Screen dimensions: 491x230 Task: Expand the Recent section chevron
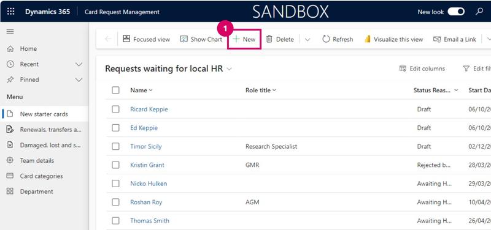[x=79, y=64]
